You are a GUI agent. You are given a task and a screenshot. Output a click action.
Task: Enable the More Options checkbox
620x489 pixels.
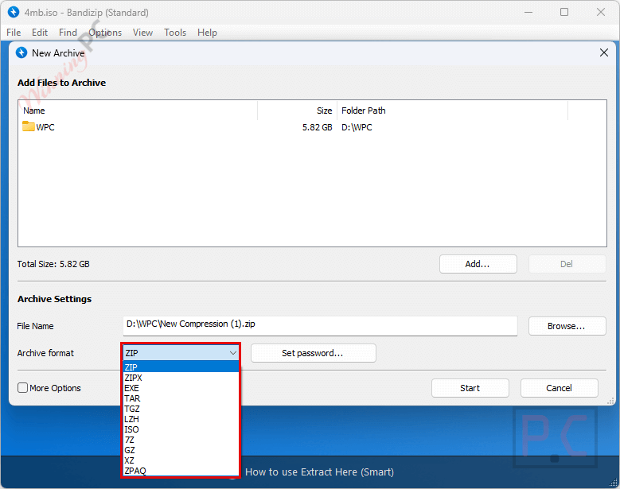pos(23,388)
